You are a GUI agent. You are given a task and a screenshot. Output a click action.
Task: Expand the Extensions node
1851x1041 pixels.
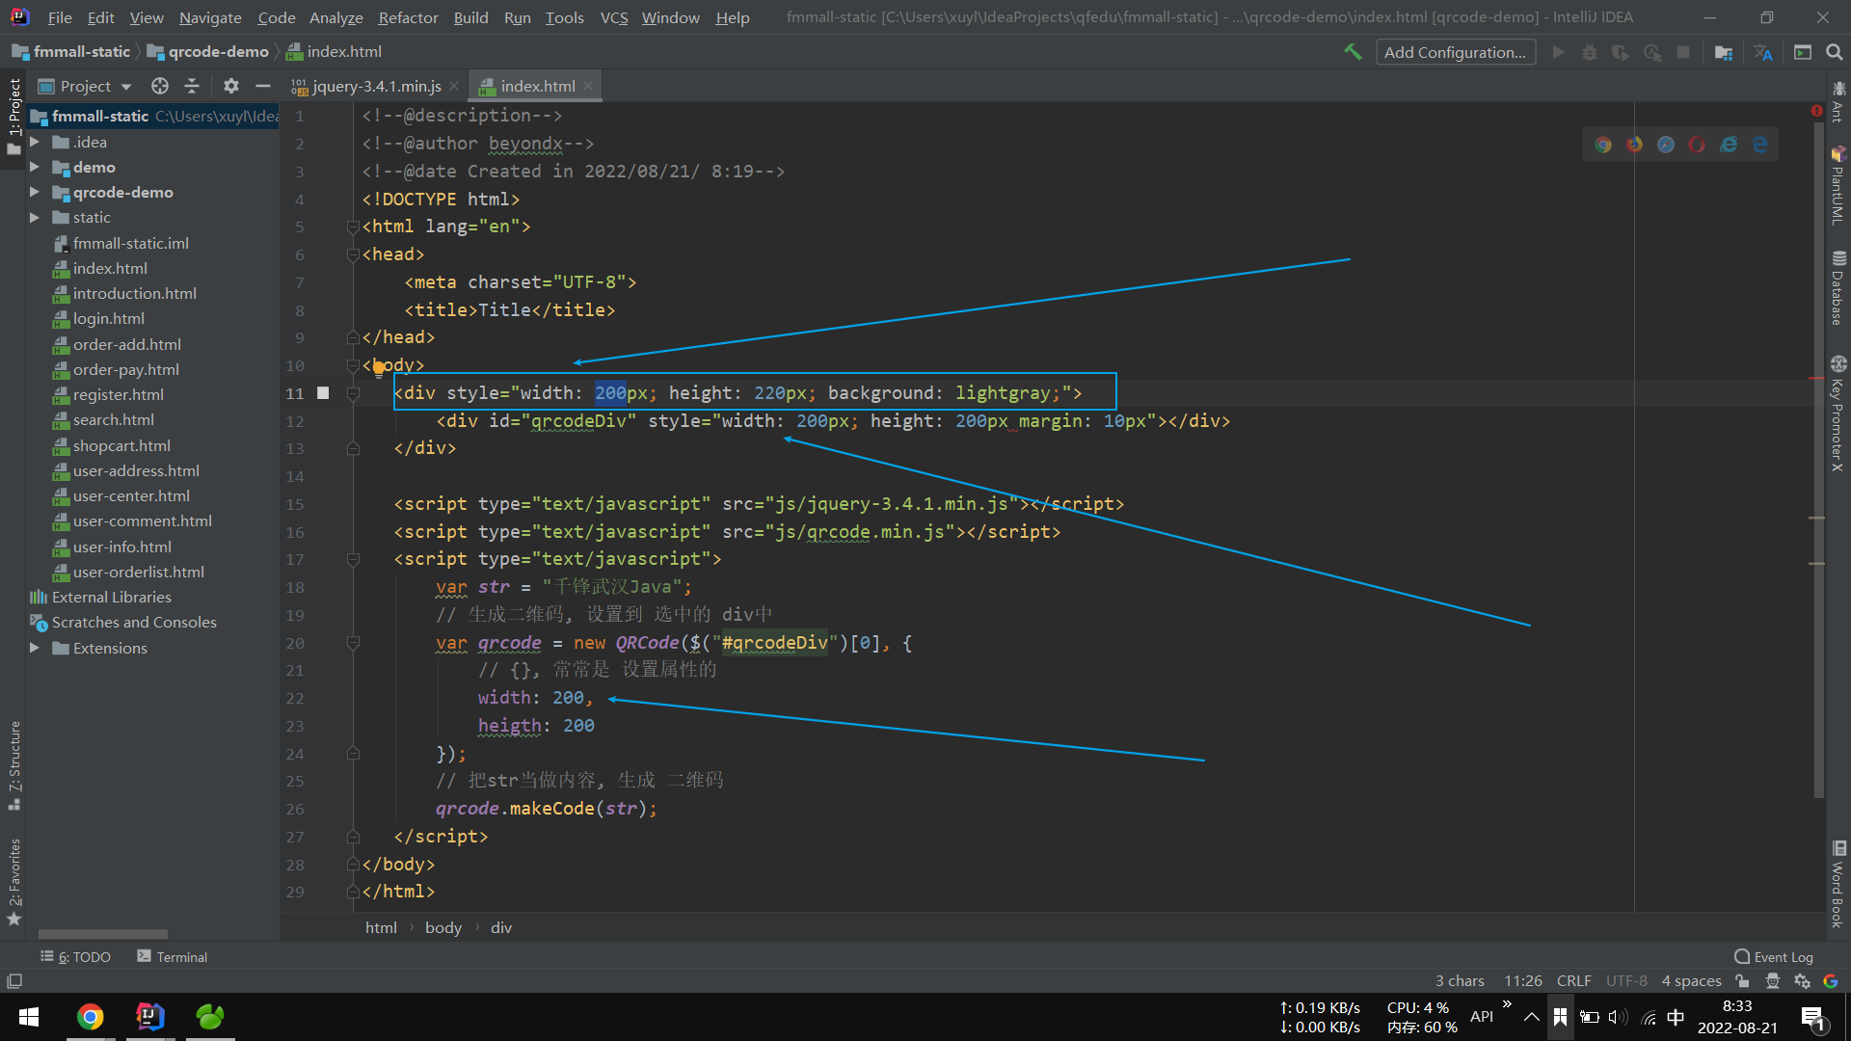click(x=35, y=648)
